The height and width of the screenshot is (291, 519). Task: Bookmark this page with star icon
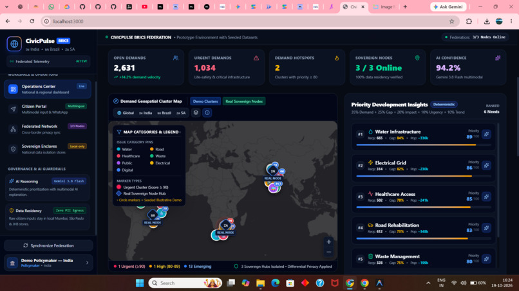451,21
